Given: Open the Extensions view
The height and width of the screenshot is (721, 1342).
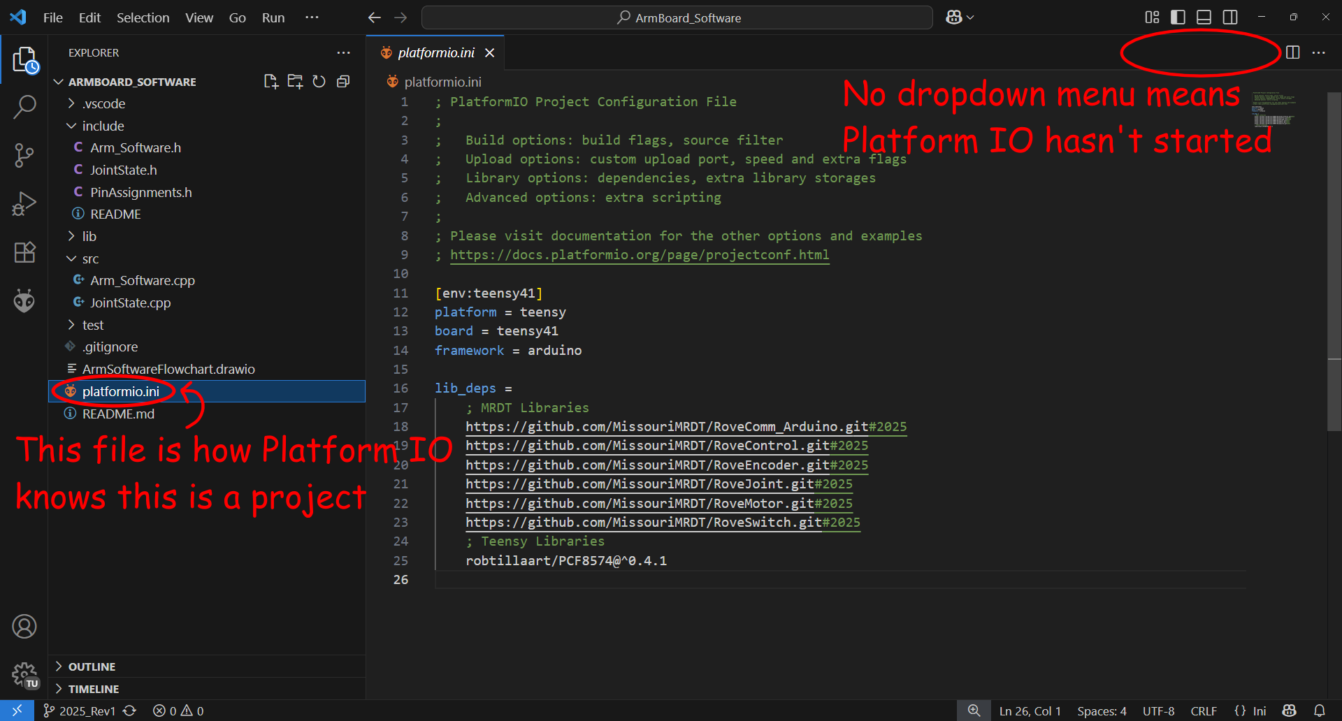Looking at the screenshot, I should click(24, 252).
